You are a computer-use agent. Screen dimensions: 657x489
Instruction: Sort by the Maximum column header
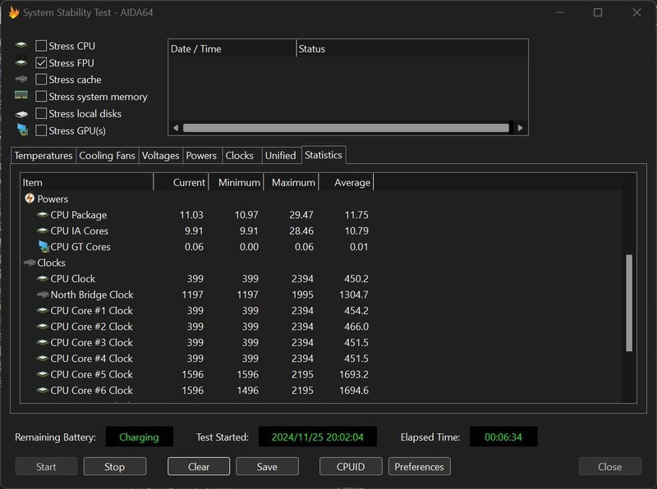click(x=292, y=182)
